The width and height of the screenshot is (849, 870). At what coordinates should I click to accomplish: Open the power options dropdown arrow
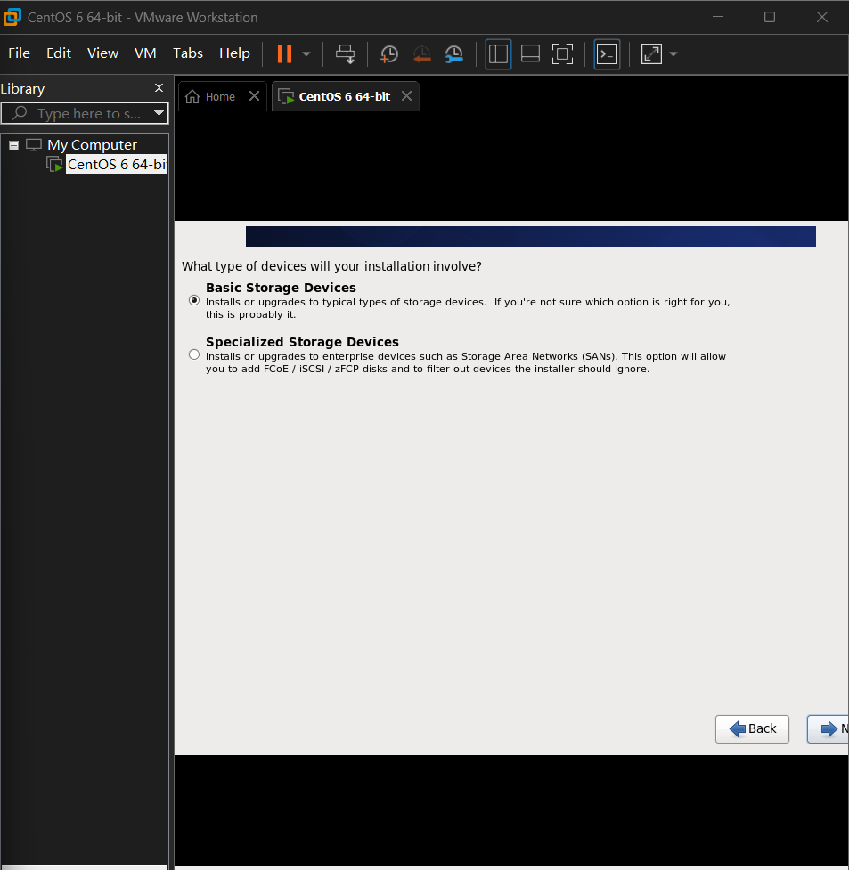(x=306, y=54)
